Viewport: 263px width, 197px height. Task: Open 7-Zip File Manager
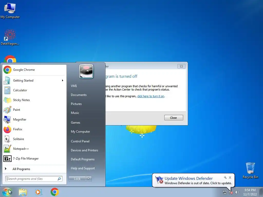tap(35, 159)
